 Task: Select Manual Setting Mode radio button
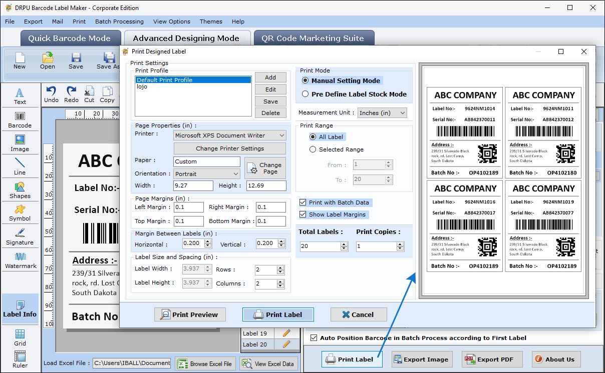tap(306, 80)
